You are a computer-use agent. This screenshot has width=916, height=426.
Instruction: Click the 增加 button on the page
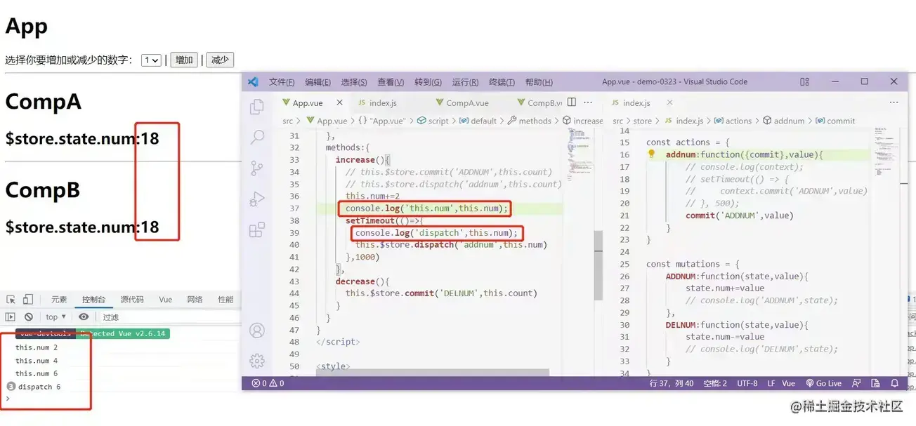point(184,60)
